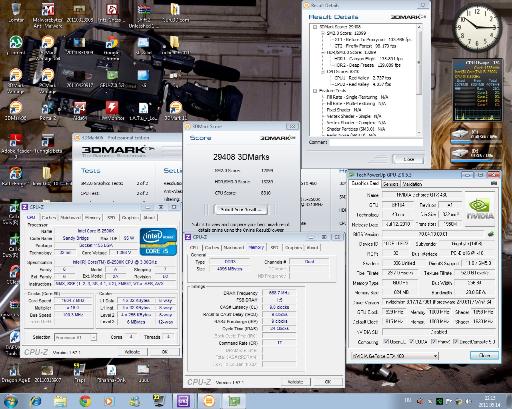Viewport: 512px width, 409px height.
Task: Open the Adobe Reader 9 desktop icon
Action: pos(16,147)
